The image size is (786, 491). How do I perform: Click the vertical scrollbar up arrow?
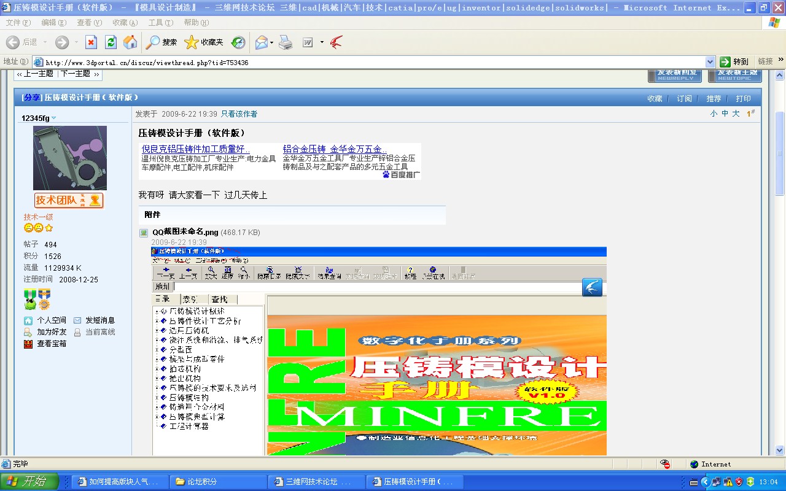(780, 76)
